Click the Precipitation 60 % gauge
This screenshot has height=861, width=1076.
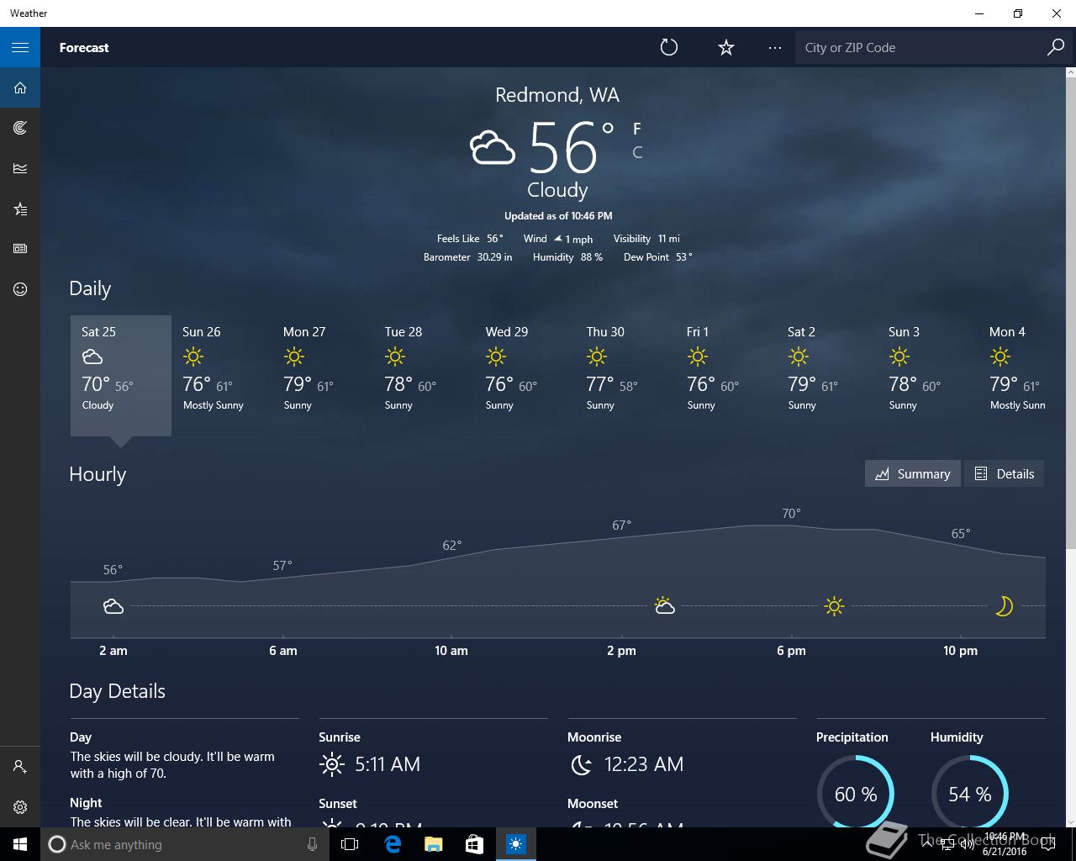(855, 793)
